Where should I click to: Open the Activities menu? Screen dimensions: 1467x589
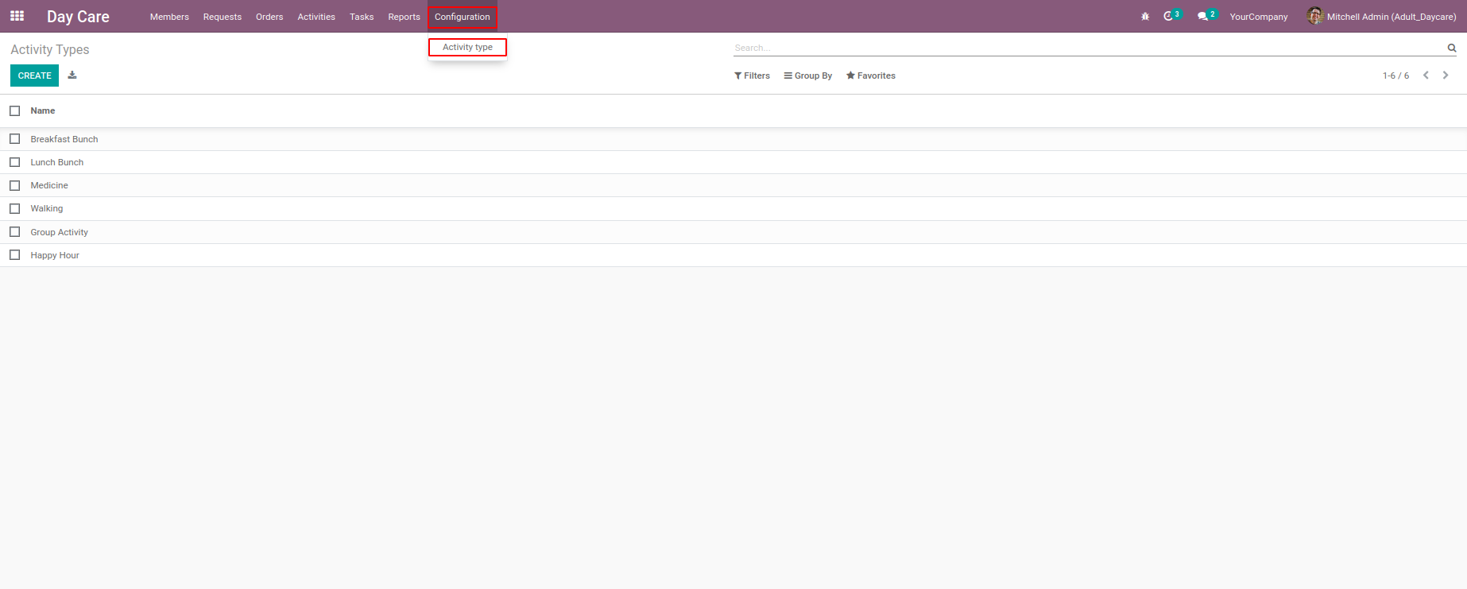(316, 17)
